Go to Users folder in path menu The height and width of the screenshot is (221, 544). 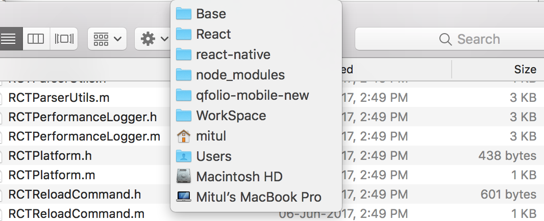pyautogui.click(x=256, y=156)
